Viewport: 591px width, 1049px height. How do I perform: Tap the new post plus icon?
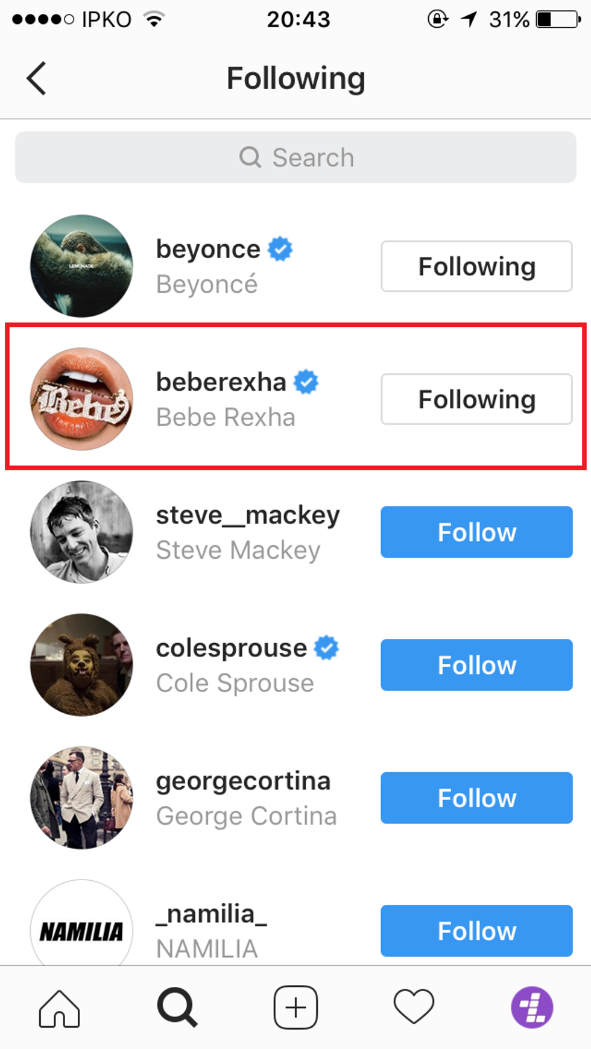(295, 1007)
